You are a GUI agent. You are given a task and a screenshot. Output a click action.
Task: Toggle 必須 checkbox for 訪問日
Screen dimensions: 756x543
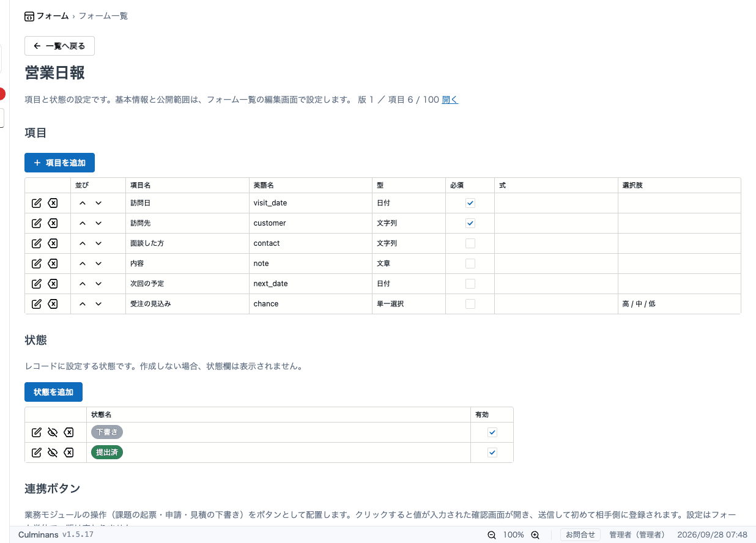(x=470, y=203)
